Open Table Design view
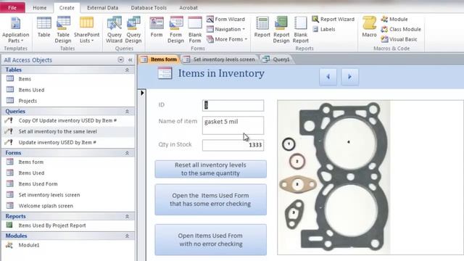Image resolution: width=464 pixels, height=261 pixels. click(x=63, y=30)
